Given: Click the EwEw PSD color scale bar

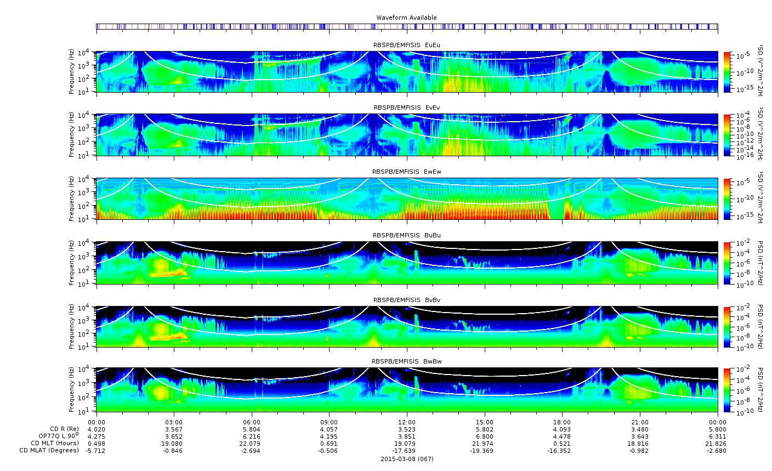Looking at the screenshot, I should click(x=727, y=199).
